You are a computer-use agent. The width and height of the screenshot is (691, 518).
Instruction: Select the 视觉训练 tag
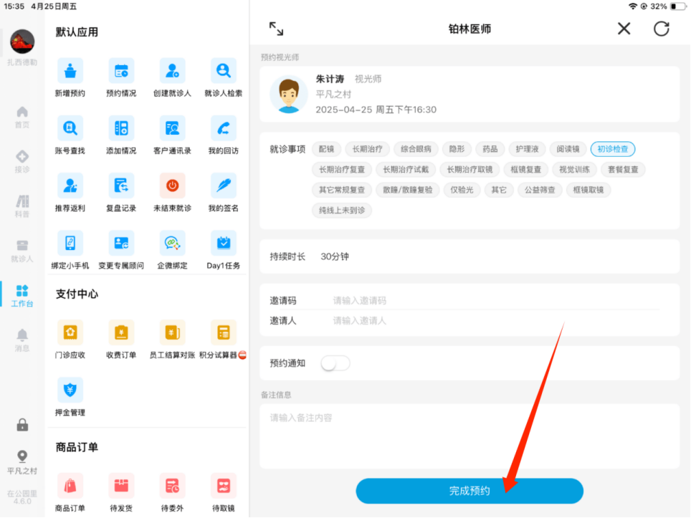(x=574, y=170)
